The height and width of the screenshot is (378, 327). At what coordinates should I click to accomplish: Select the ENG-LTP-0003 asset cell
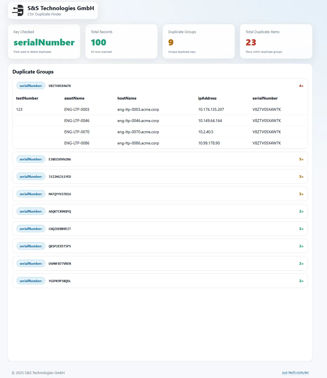click(77, 109)
